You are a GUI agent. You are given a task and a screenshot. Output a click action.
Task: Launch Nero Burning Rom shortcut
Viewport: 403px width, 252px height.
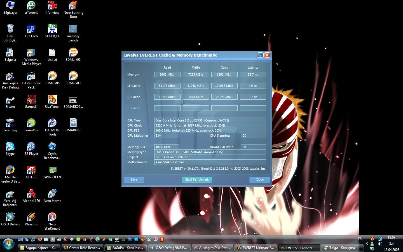point(73,10)
